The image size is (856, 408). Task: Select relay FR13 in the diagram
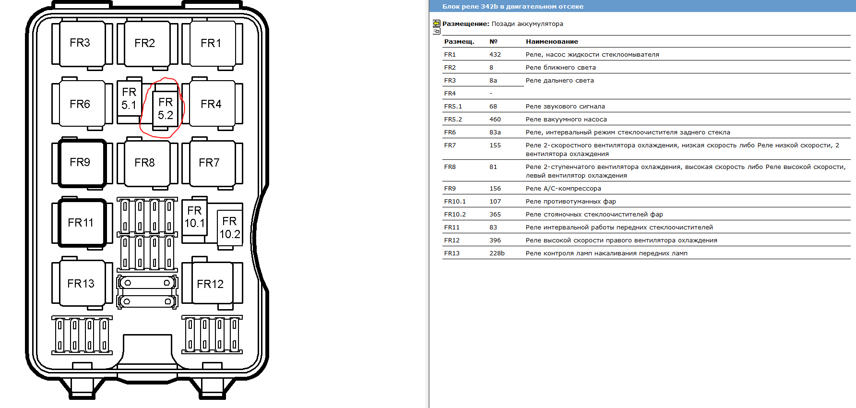point(82,283)
